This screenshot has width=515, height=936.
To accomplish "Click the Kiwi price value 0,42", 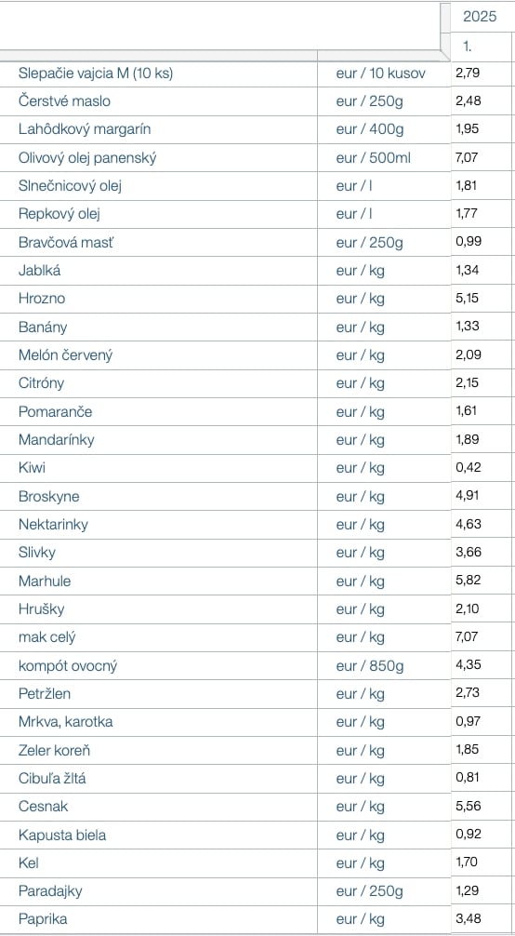I will coord(469,468).
